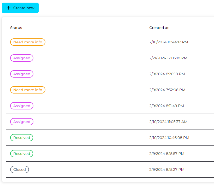Select Resolved badge created at 8:15:57 PM
Screen dimensions: 214x187
click(22, 154)
